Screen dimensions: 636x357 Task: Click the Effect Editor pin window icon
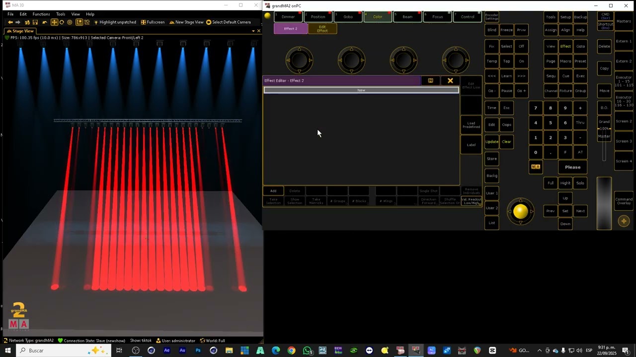pyautogui.click(x=430, y=80)
